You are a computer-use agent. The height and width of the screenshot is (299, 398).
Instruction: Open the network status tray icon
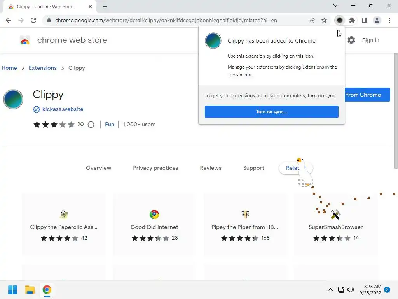[341, 290]
